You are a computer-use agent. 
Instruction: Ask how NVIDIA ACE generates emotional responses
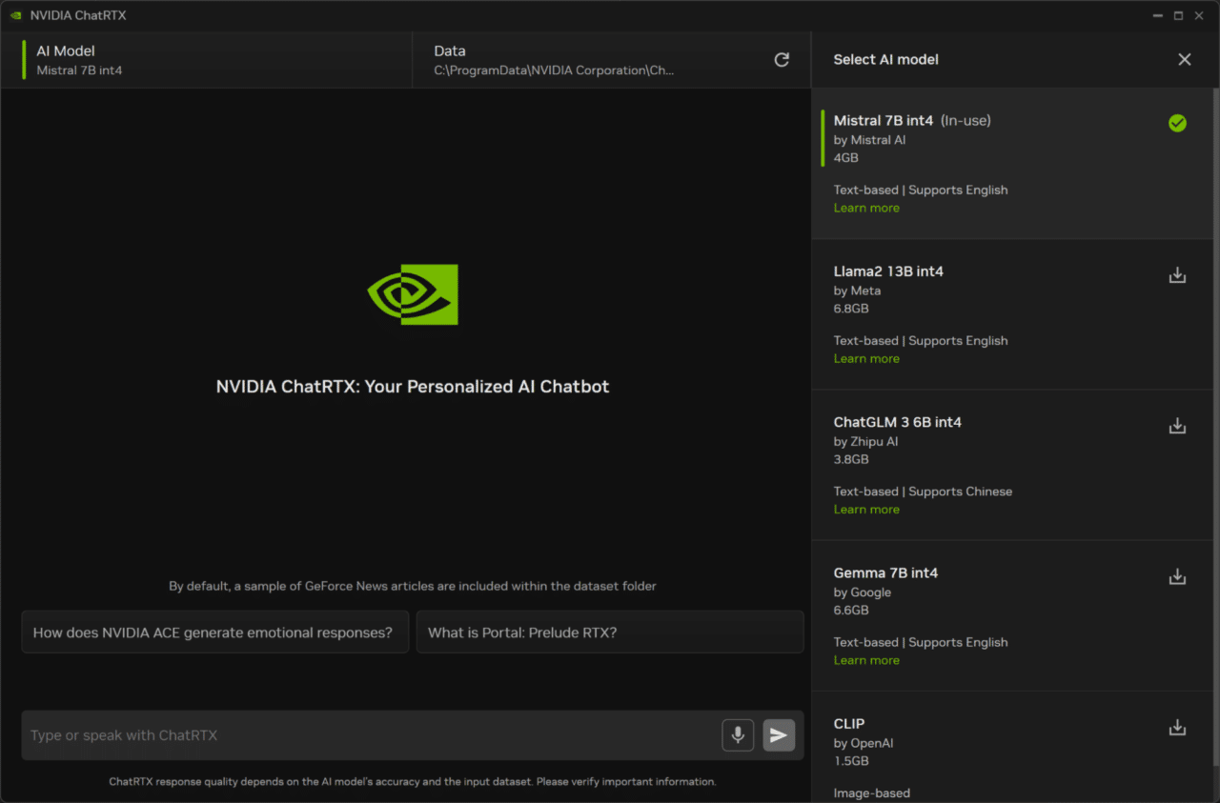click(x=214, y=632)
